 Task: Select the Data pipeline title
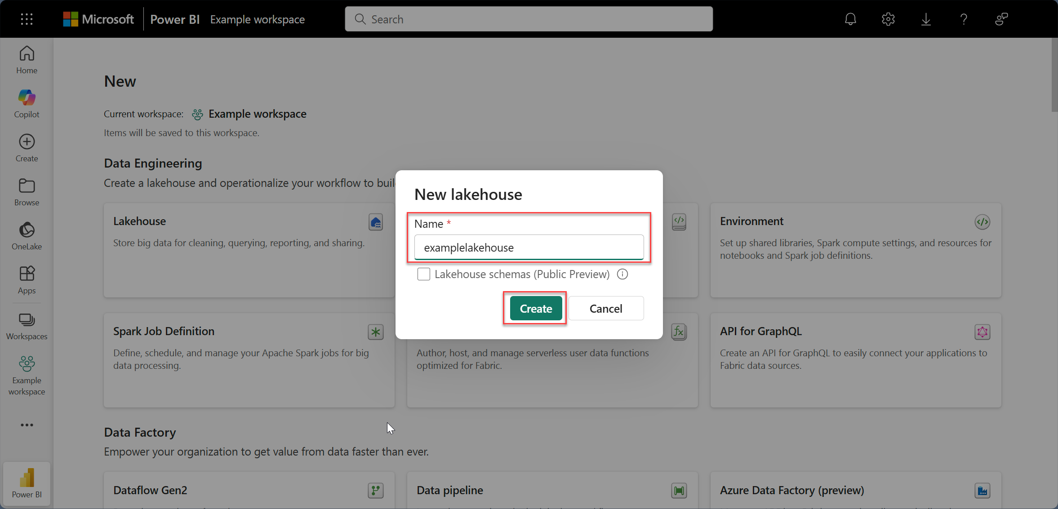pyautogui.click(x=450, y=490)
